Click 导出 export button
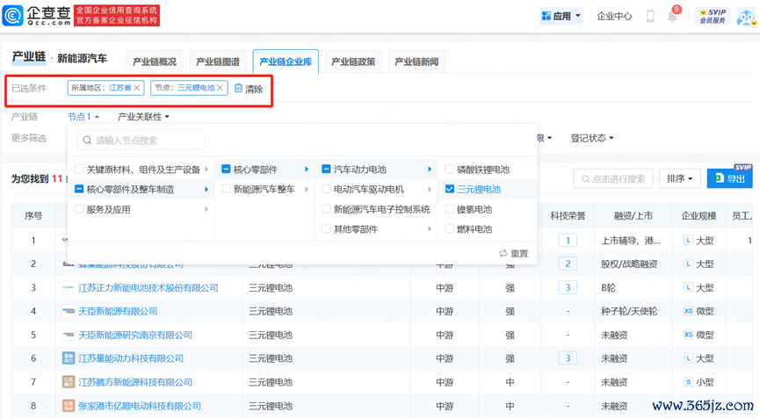Image resolution: width=760 pixels, height=419 pixels. click(x=729, y=178)
